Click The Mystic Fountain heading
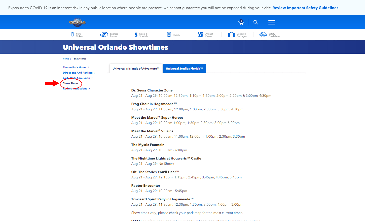The width and height of the screenshot is (365, 221). point(148,145)
